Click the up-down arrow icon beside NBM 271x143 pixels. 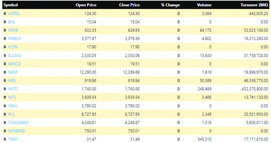pyautogui.click(x=5, y=72)
